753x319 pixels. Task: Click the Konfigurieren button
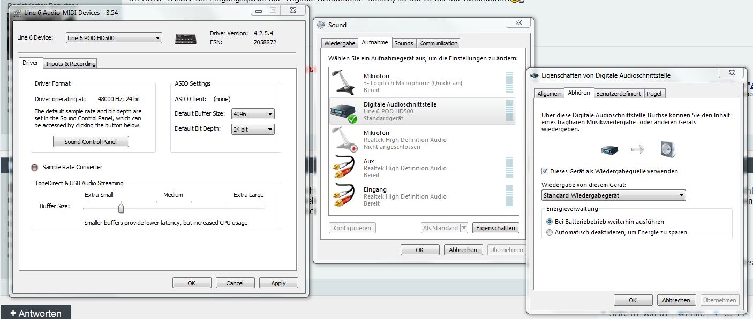click(x=352, y=228)
